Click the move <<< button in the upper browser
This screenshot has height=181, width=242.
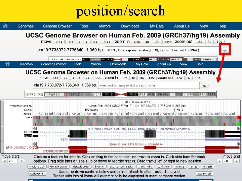point(59,42)
